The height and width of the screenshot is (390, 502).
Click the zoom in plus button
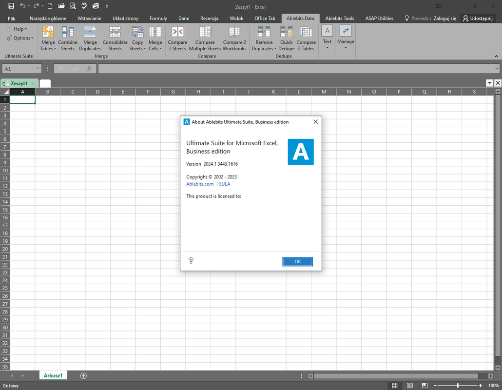[480, 386]
